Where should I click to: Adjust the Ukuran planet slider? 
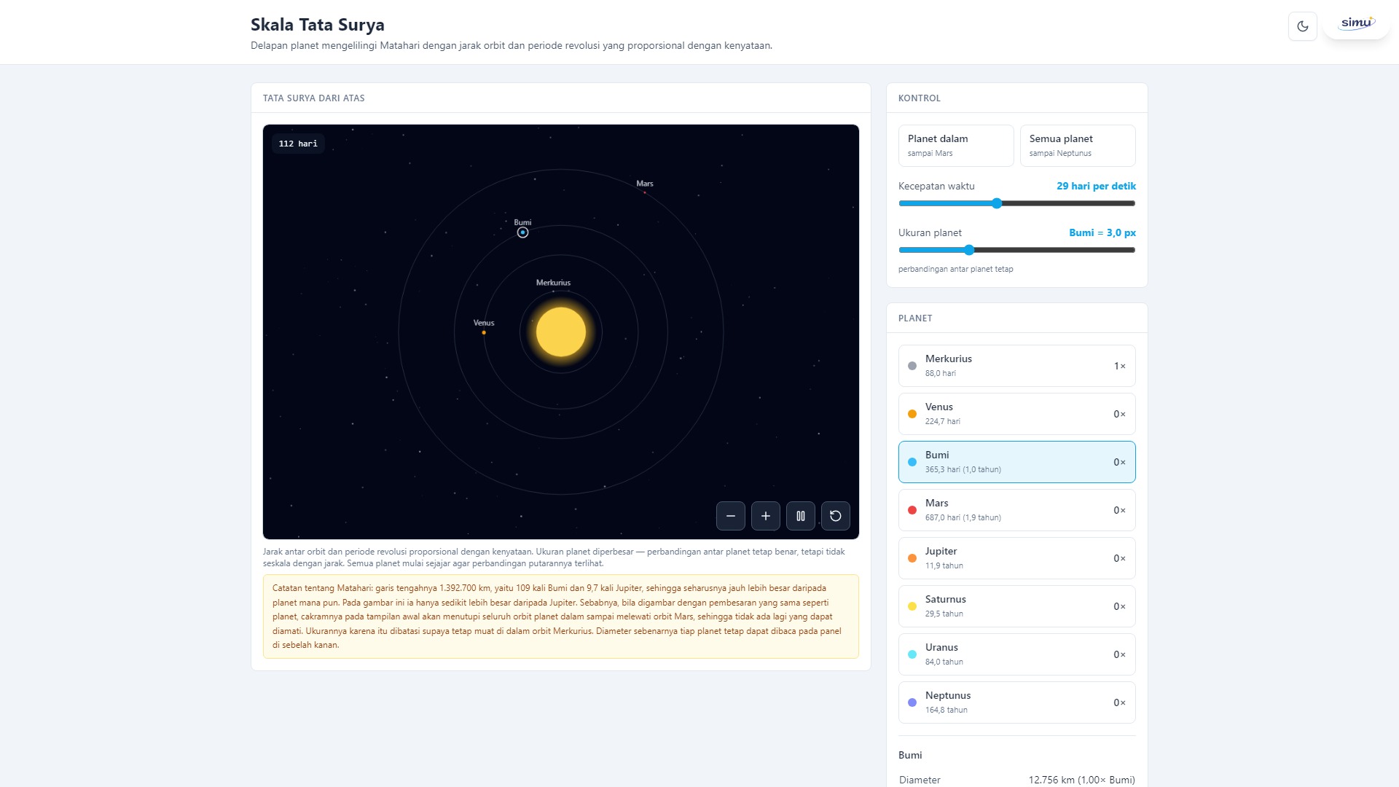pyautogui.click(x=1016, y=250)
